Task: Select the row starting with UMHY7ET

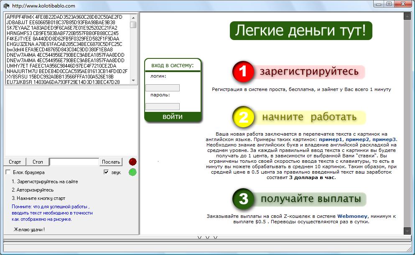Action: point(61,66)
